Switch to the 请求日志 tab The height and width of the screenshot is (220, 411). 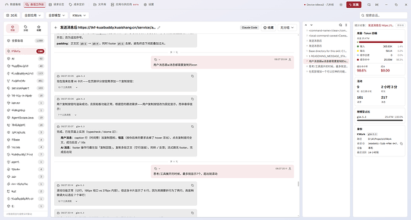point(57,4)
